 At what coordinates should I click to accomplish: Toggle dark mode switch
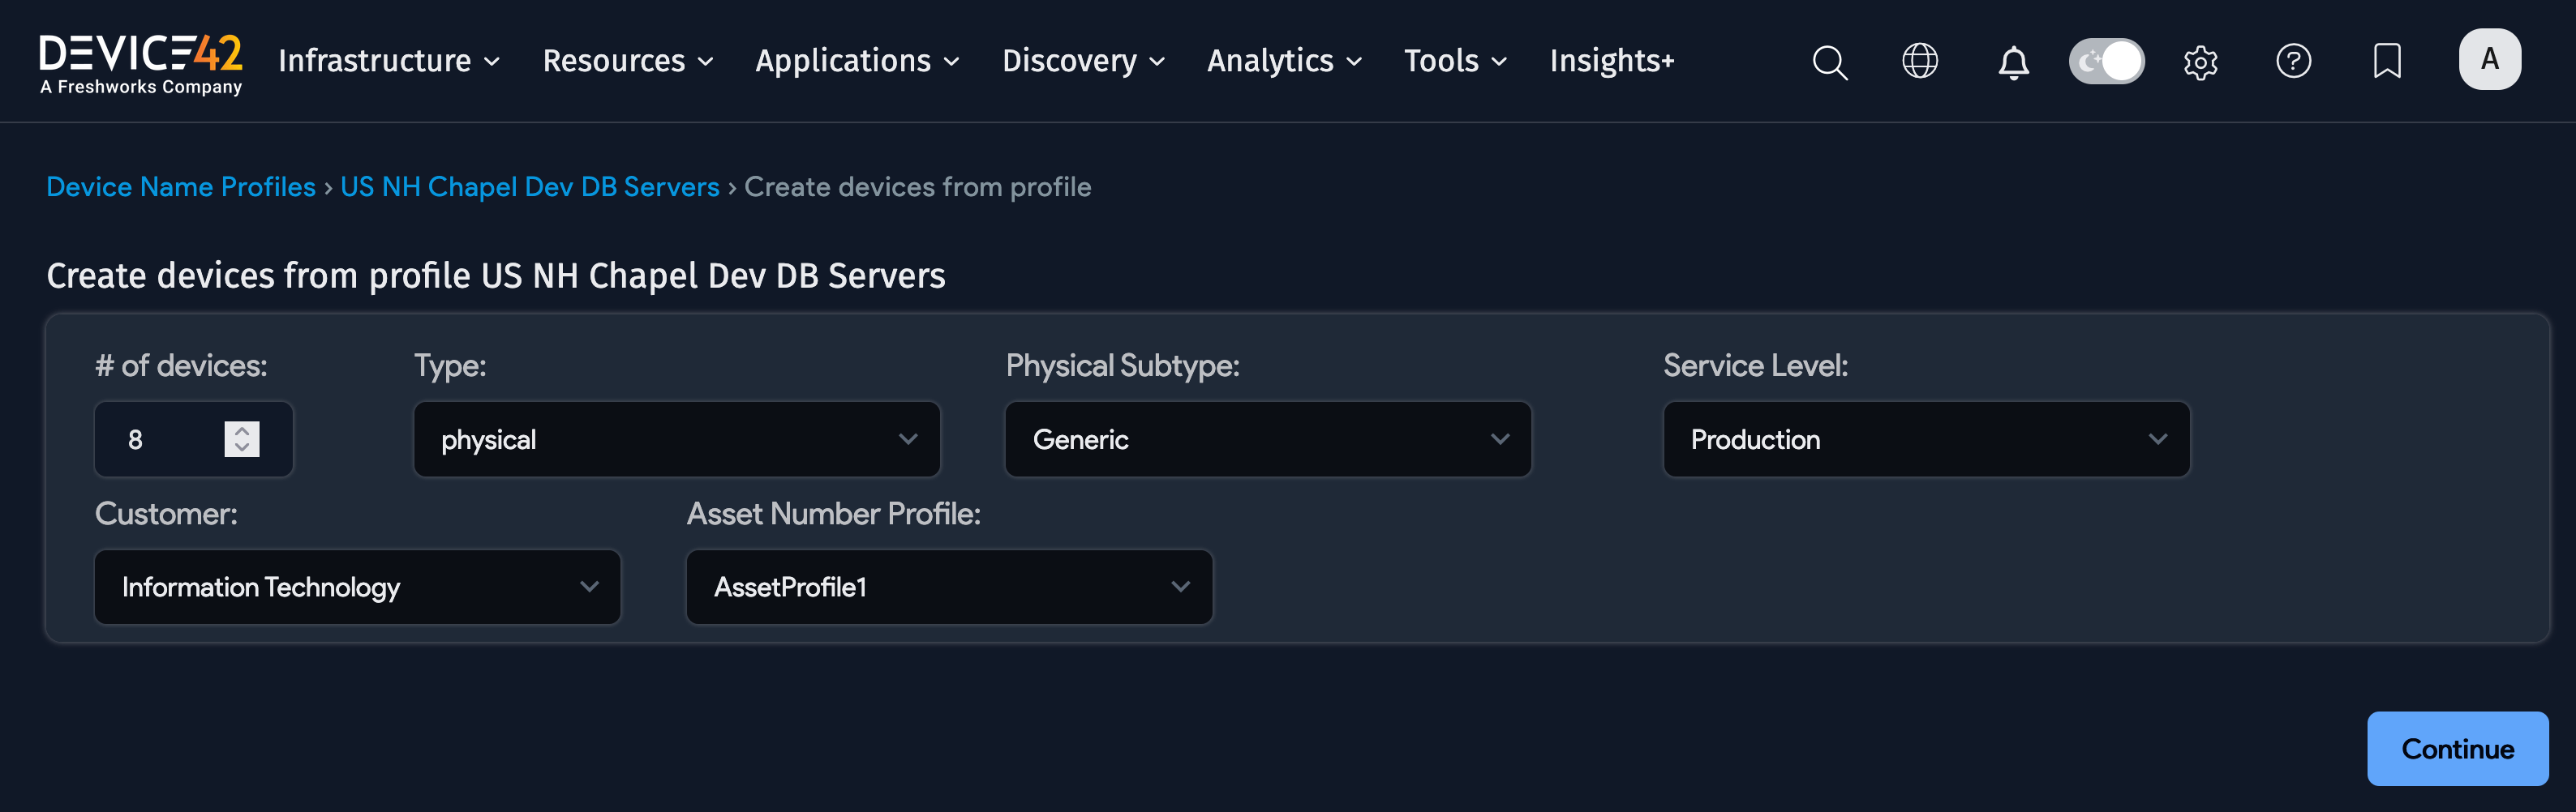coord(2106,61)
